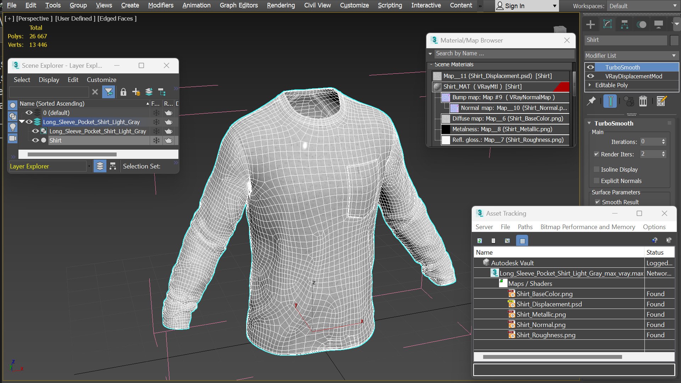Enable Isoline Display checkbox
The width and height of the screenshot is (681, 383).
[597, 170]
